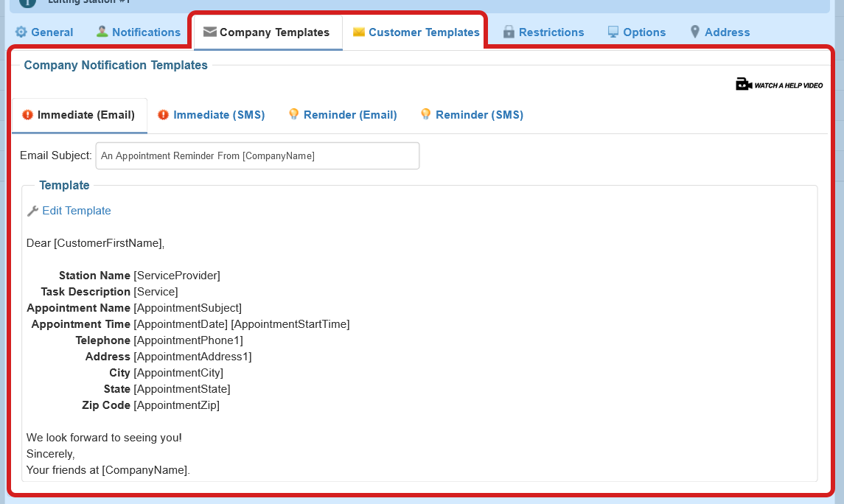Go to the Options tab label

pyautogui.click(x=644, y=32)
